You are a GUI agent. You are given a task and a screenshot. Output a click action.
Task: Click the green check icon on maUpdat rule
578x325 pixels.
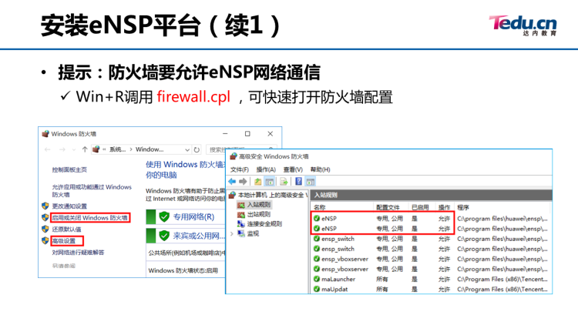[317, 290]
